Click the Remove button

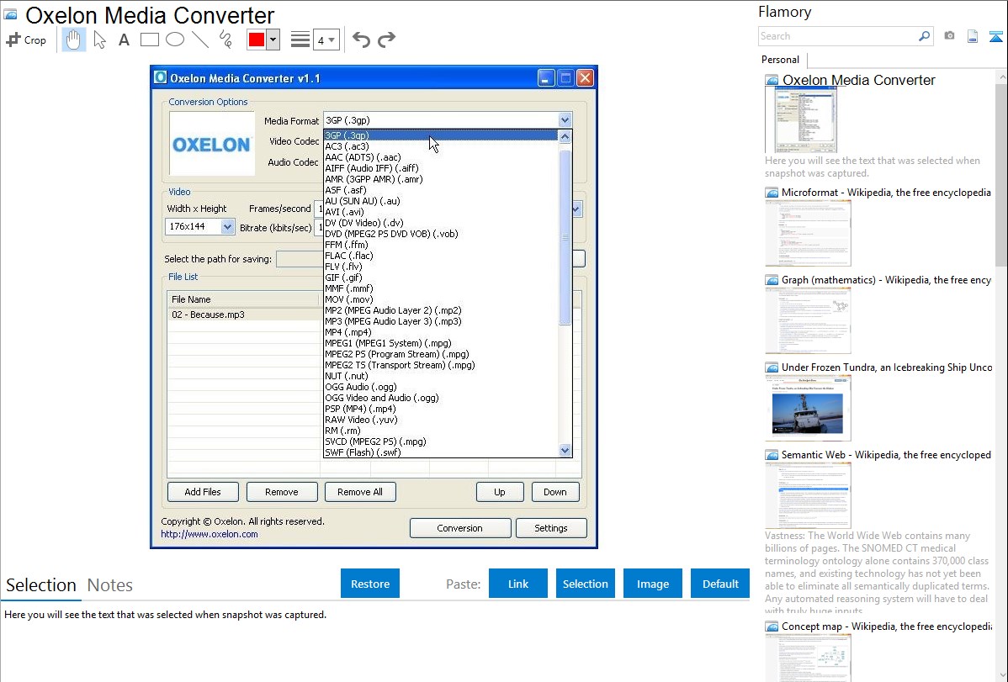(x=282, y=492)
